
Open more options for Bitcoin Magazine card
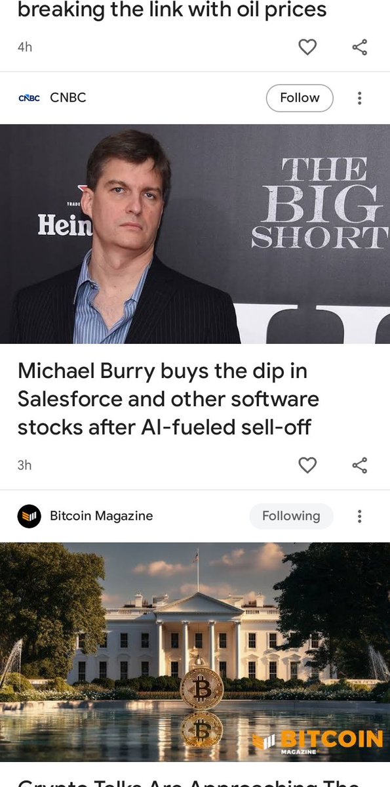pyautogui.click(x=359, y=516)
